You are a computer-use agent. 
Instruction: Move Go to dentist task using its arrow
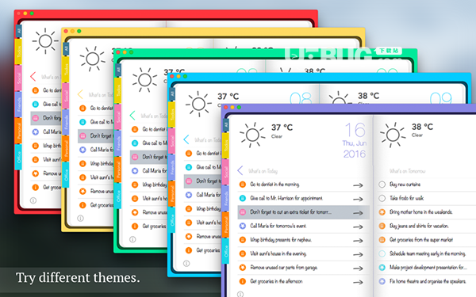tap(359, 185)
